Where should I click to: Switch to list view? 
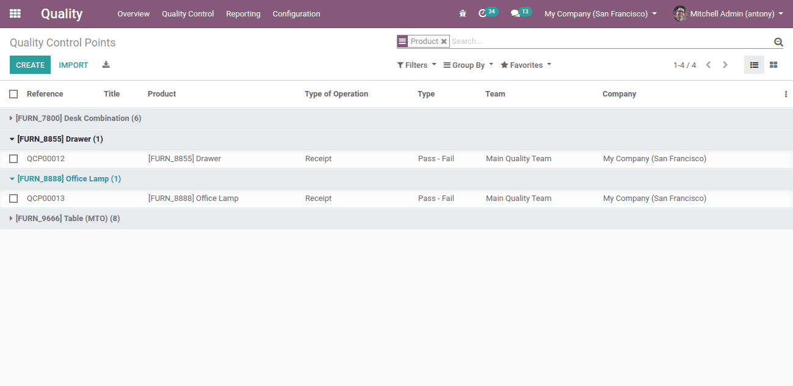pyautogui.click(x=754, y=65)
